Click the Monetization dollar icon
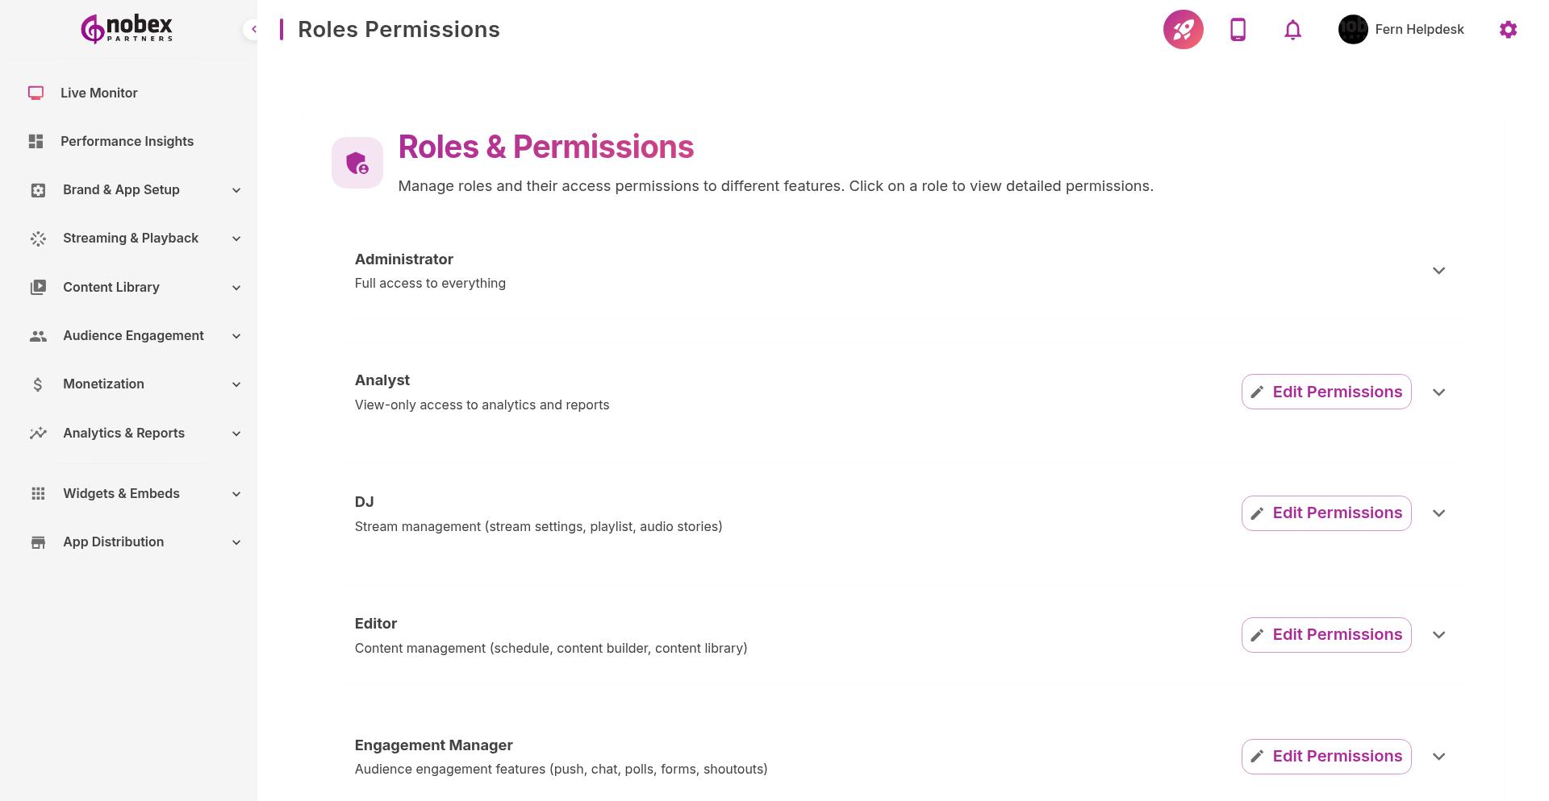Image resolution: width=1549 pixels, height=801 pixels. pyautogui.click(x=38, y=384)
